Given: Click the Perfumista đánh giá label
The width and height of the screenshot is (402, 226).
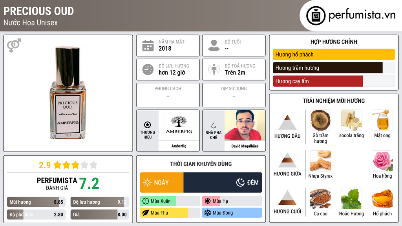Looking at the screenshot, I should point(57,184).
